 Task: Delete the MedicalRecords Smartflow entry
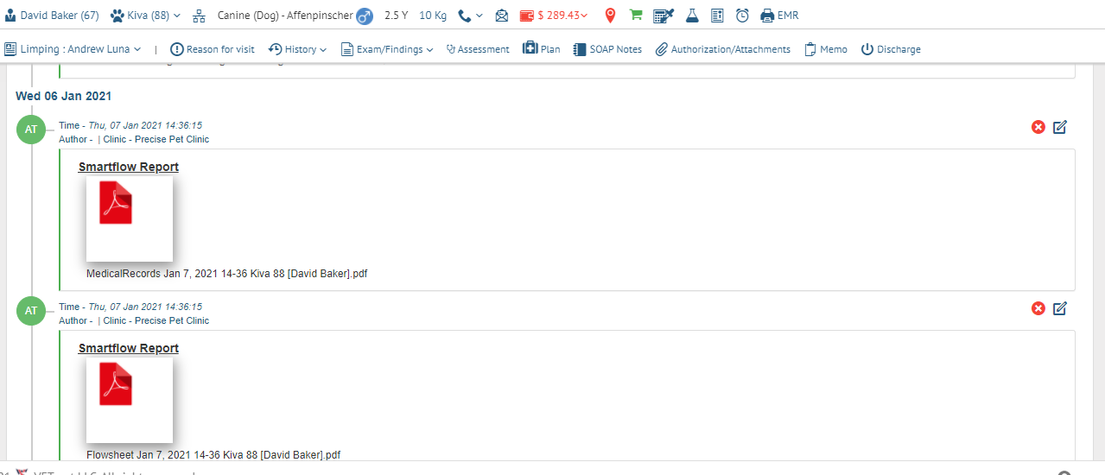coord(1038,127)
